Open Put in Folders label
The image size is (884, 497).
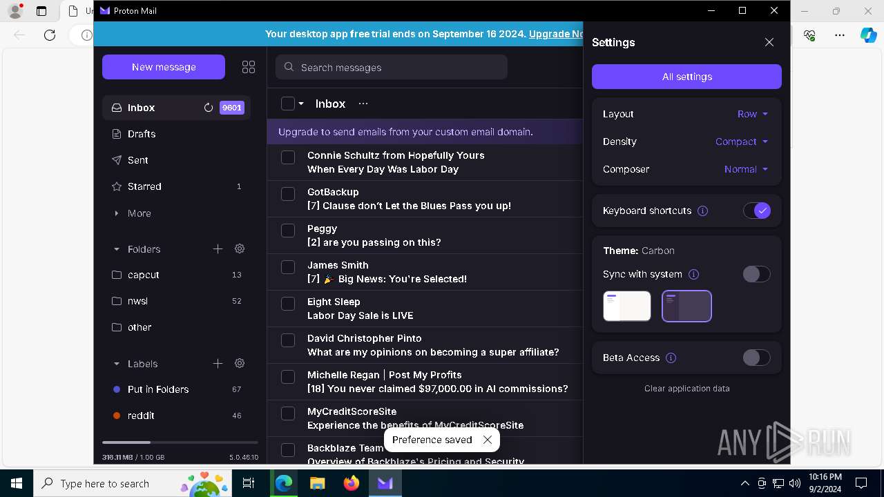point(176,389)
